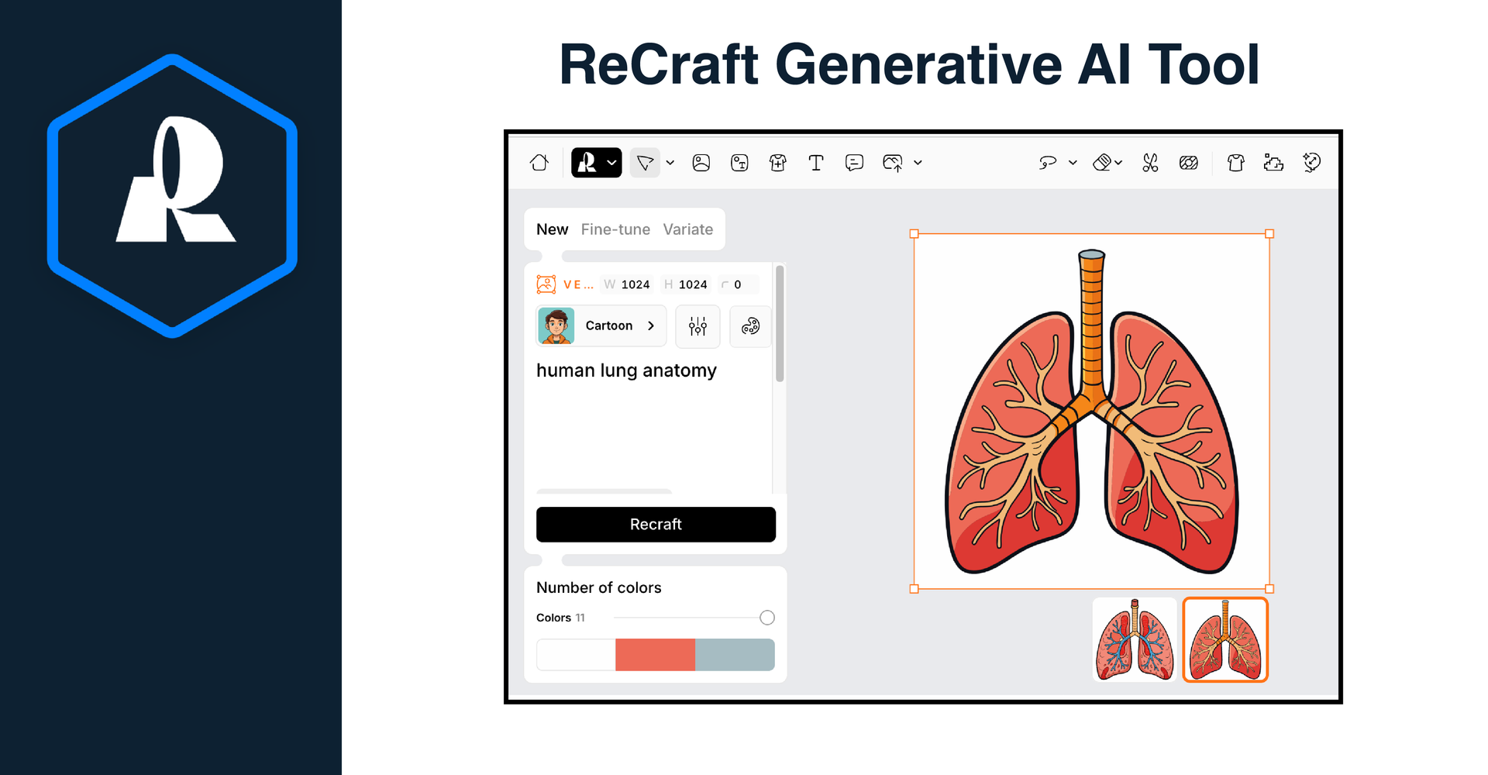The image size is (1488, 775).
Task: Open the sliders settings icon
Action: [697, 326]
